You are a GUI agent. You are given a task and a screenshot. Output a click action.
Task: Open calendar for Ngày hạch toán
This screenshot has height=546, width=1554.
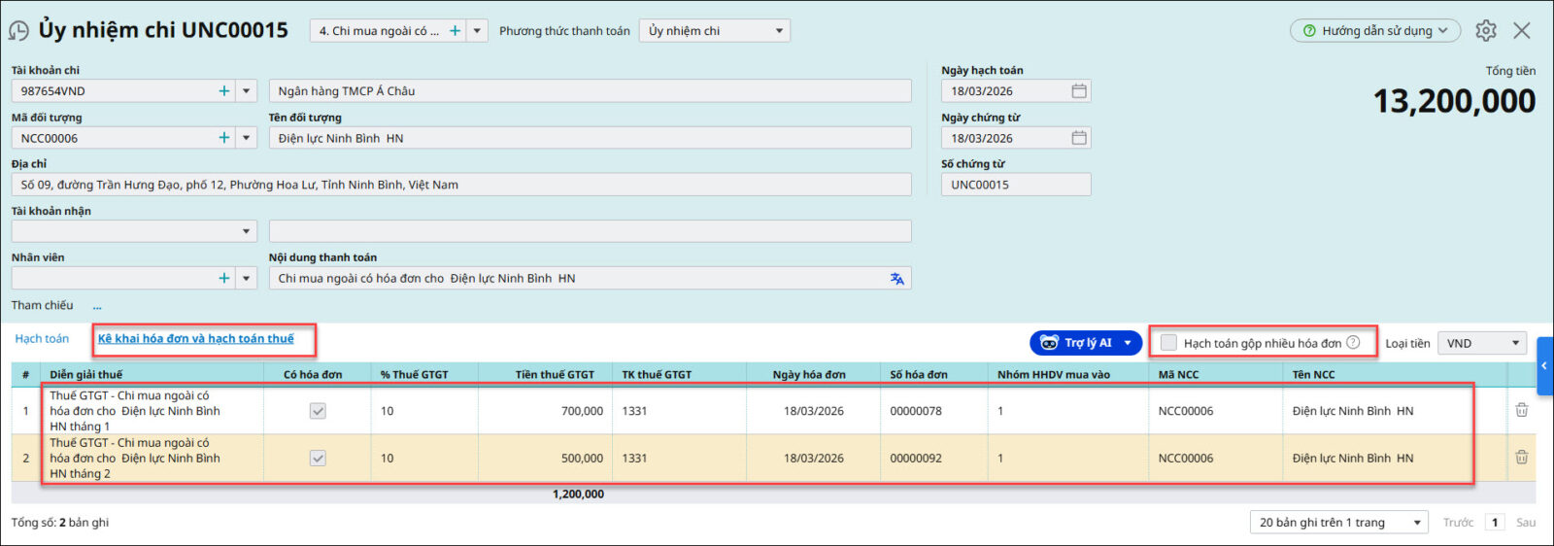point(1078,91)
